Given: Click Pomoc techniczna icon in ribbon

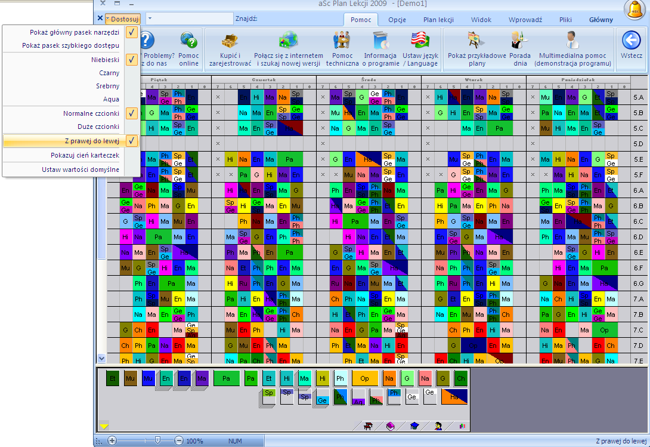Looking at the screenshot, I should [x=342, y=41].
